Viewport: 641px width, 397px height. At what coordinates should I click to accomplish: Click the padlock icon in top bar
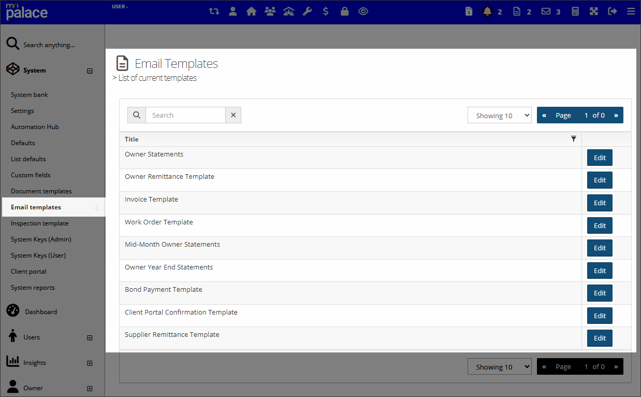(x=344, y=11)
